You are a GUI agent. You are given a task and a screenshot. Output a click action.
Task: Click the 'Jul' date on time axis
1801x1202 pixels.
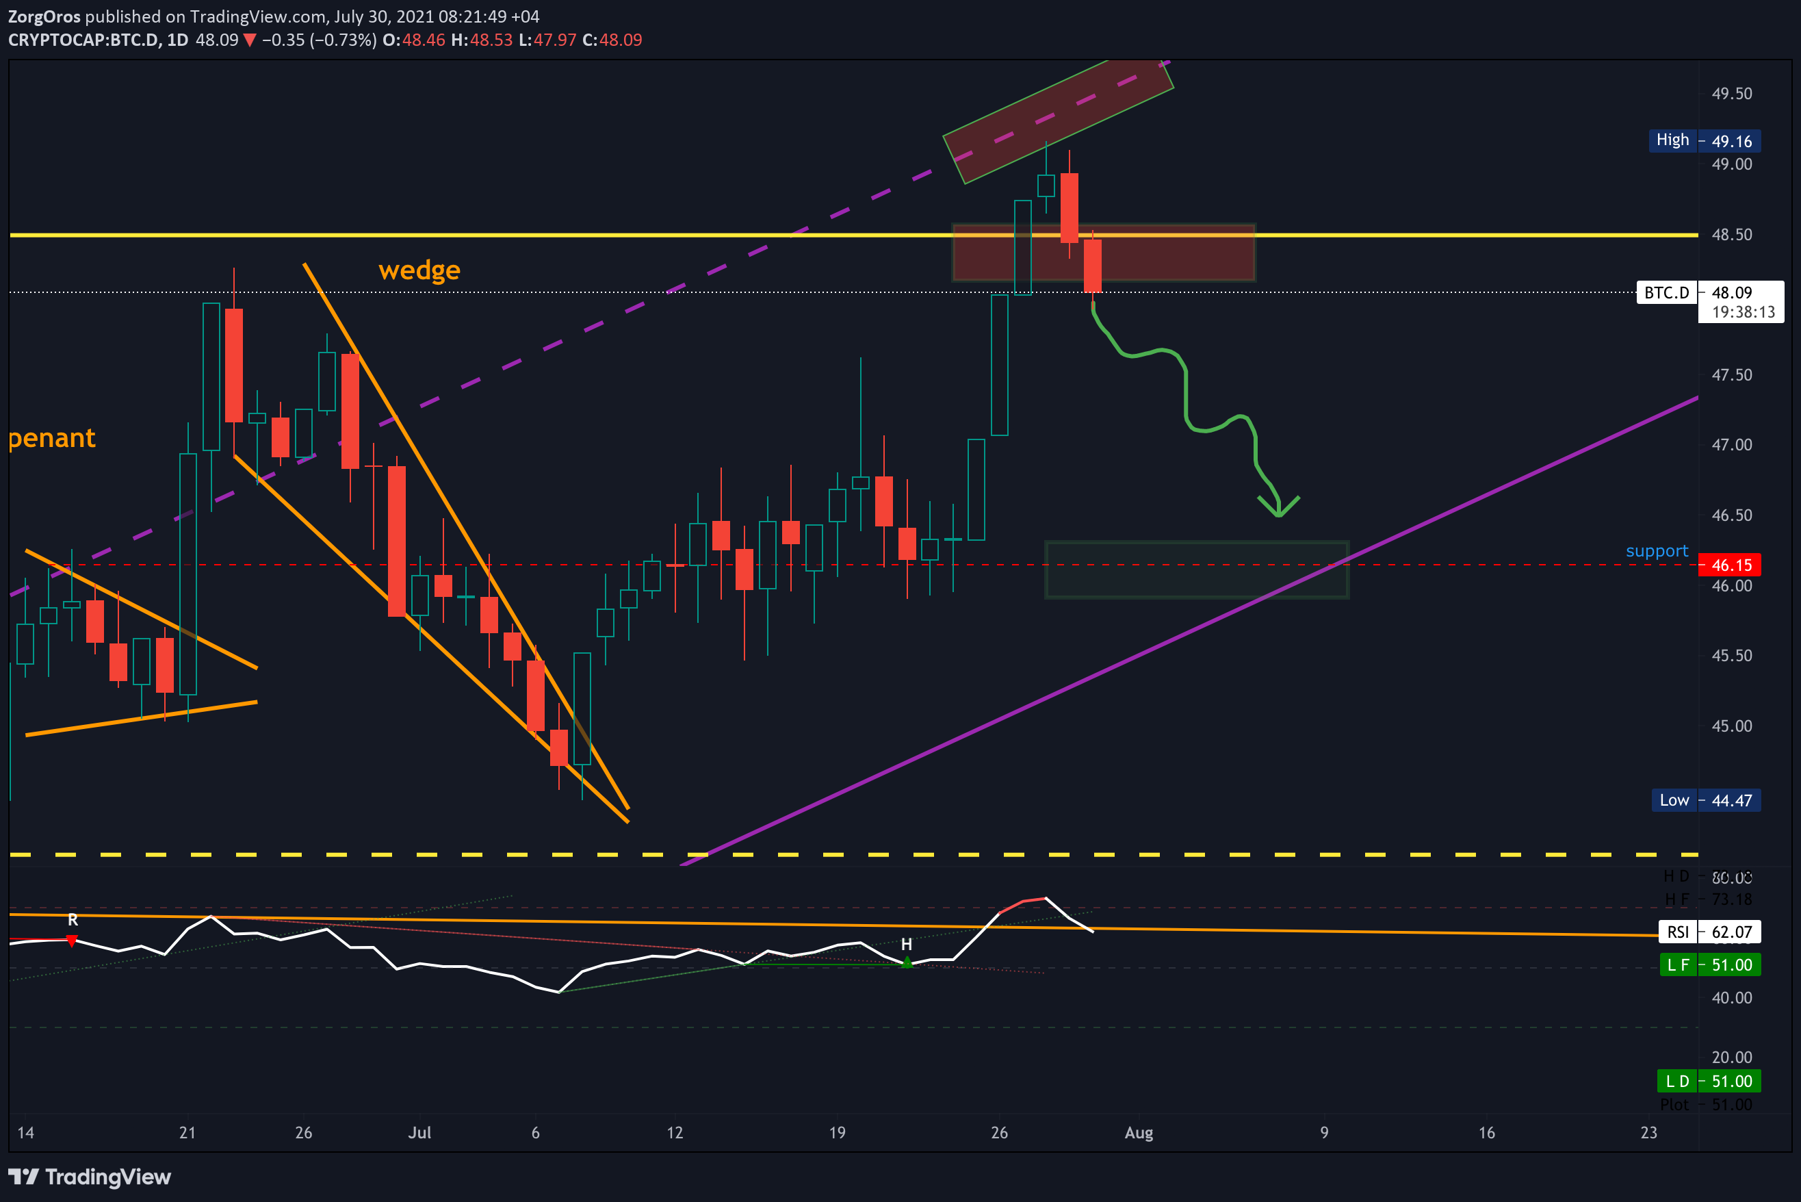[419, 1133]
